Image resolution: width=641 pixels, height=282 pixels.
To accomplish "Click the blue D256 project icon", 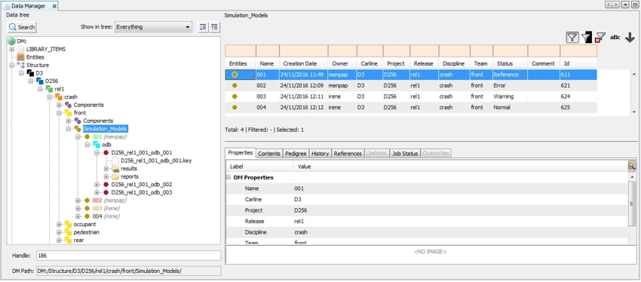I will 40,81.
